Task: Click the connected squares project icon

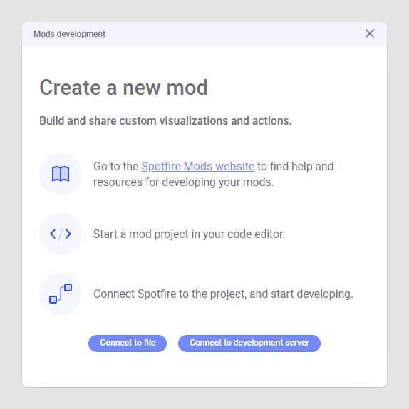Action: click(x=61, y=294)
